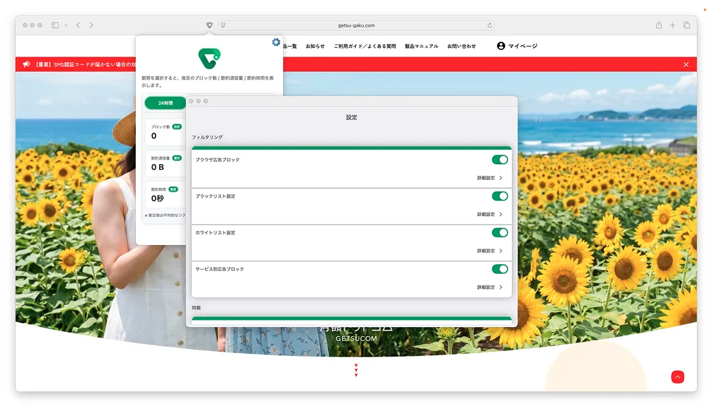Close the 設定 window
Screen dimensions: 708x412
tap(191, 101)
